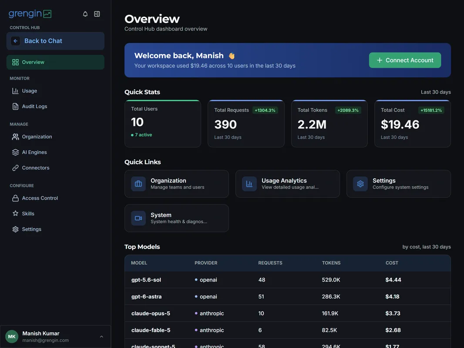
Task: Click the 82.5K tokens value
Action: [330, 330]
